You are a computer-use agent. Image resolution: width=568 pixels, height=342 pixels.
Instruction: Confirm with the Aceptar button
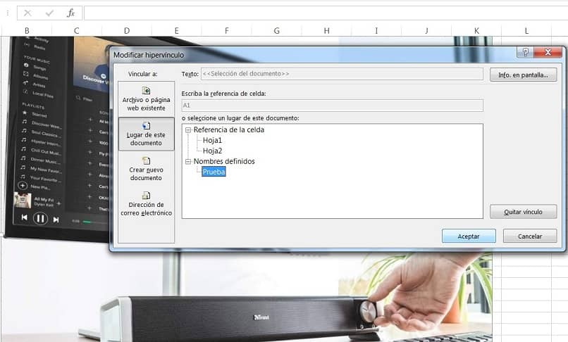(469, 236)
